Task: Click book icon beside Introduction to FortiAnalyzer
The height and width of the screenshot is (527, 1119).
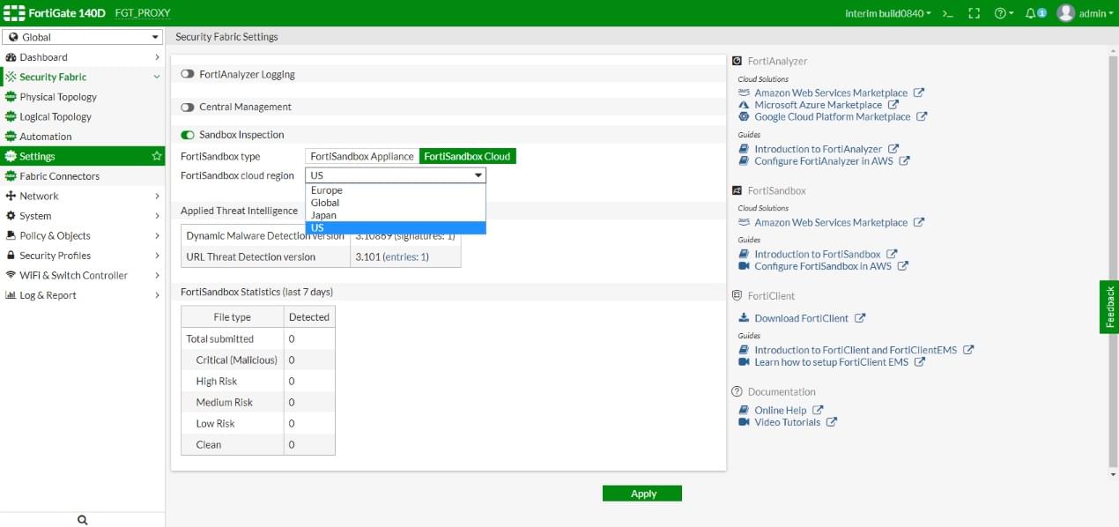Action: (x=744, y=149)
